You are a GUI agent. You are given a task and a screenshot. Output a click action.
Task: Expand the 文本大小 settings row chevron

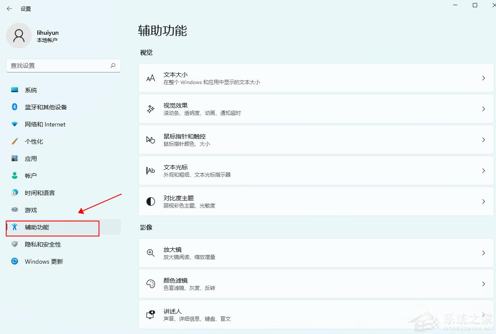pyautogui.click(x=484, y=78)
